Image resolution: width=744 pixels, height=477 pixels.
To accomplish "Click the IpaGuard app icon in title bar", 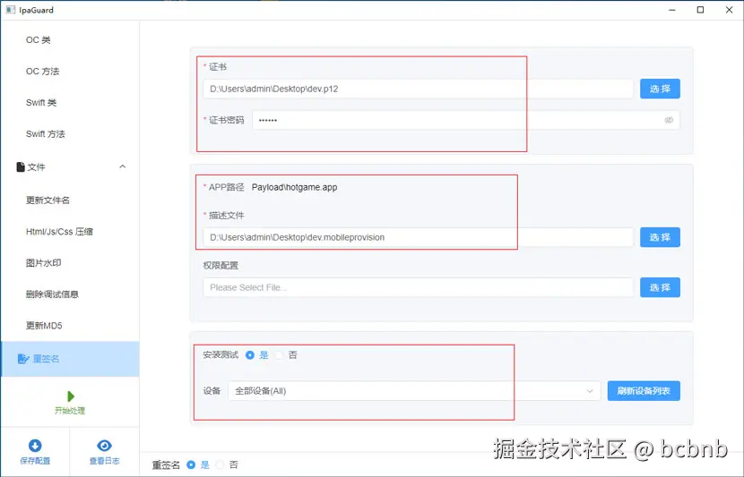I will coord(11,10).
